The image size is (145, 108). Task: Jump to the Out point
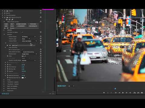pyautogui.click(x=130, y=93)
